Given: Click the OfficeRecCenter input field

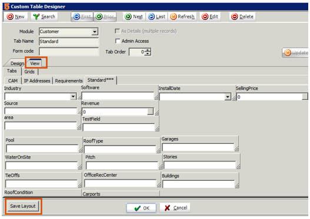Looking at the screenshot, I should coord(120,183).
